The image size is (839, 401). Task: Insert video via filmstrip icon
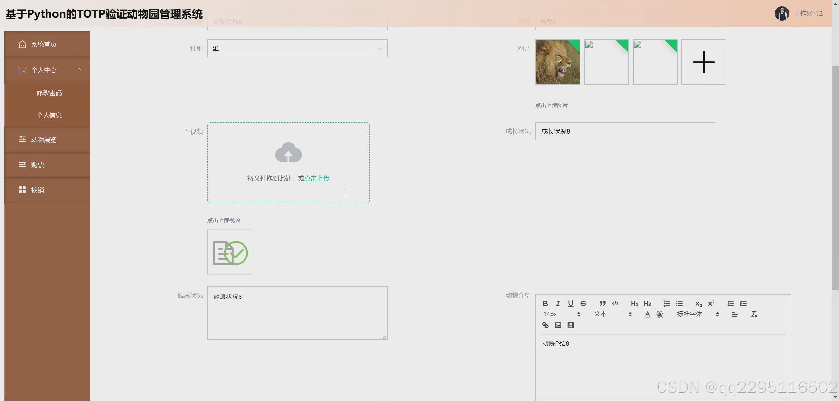click(x=571, y=325)
